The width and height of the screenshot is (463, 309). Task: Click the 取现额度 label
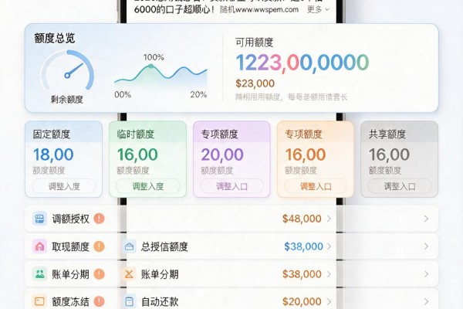pyautogui.click(x=70, y=246)
